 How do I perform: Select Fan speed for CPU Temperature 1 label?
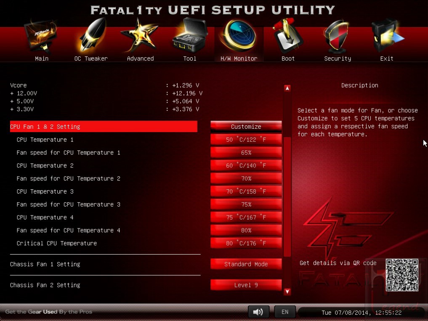pyautogui.click(x=69, y=152)
